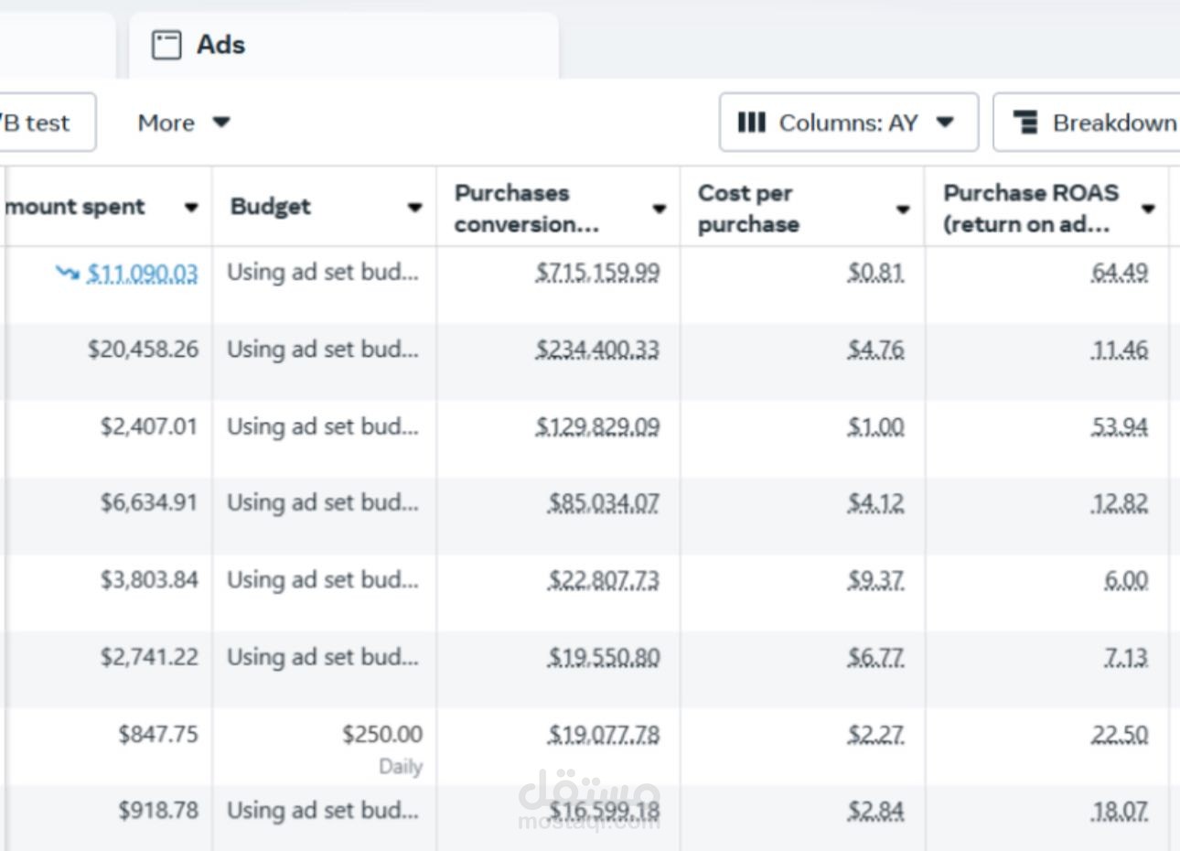Click the $234,400.33 conversion value
Viewport: 1180px width, 851px height.
[597, 350]
